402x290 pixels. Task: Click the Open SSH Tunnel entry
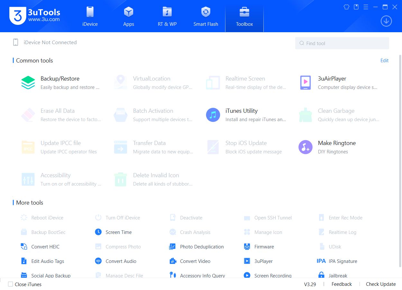coord(268,217)
